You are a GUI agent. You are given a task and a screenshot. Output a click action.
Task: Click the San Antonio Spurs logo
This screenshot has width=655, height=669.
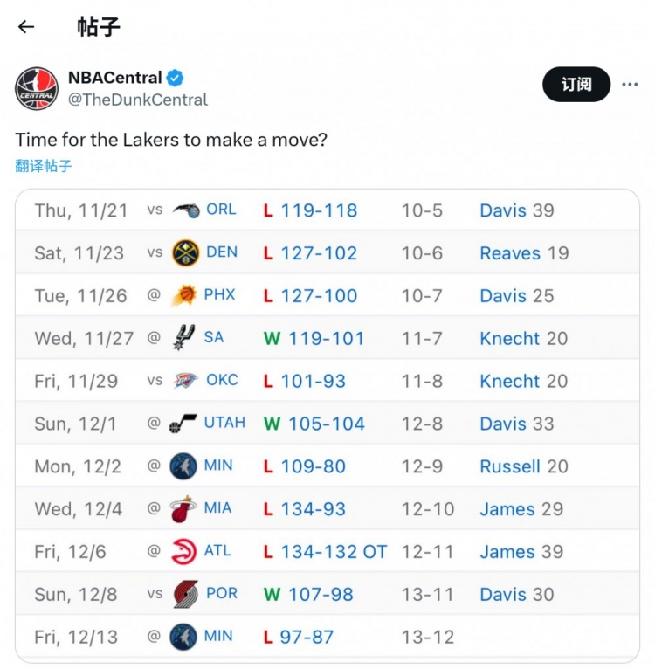click(x=184, y=338)
